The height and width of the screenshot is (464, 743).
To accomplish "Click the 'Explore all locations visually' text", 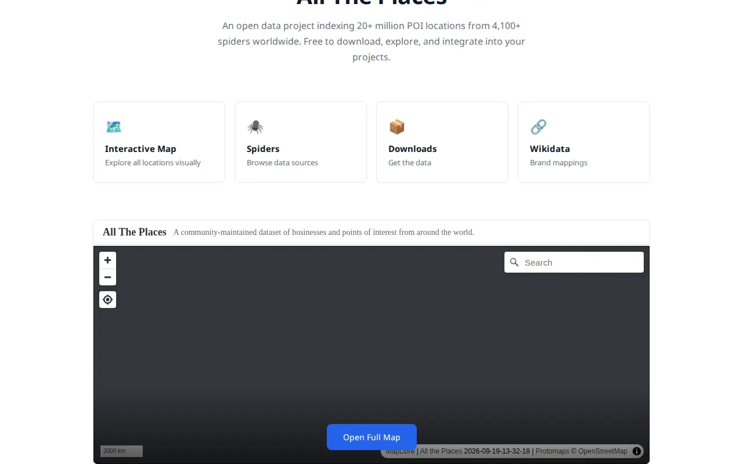I will tap(153, 163).
